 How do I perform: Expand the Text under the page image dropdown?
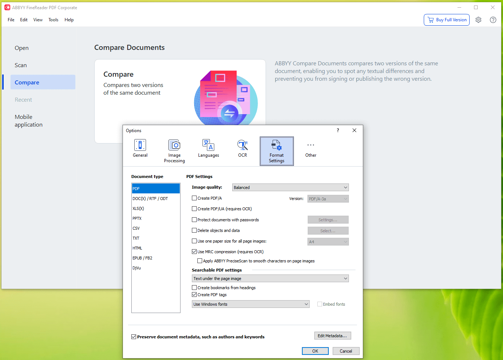pyautogui.click(x=270, y=279)
